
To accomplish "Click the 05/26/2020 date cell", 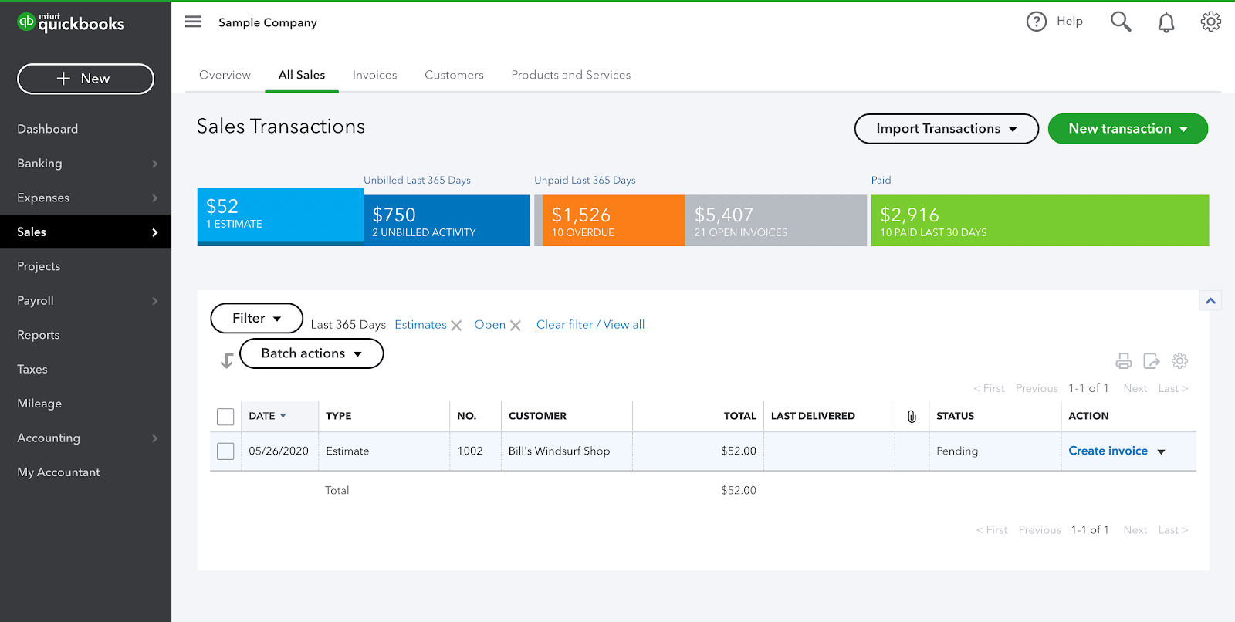I will click(x=279, y=451).
